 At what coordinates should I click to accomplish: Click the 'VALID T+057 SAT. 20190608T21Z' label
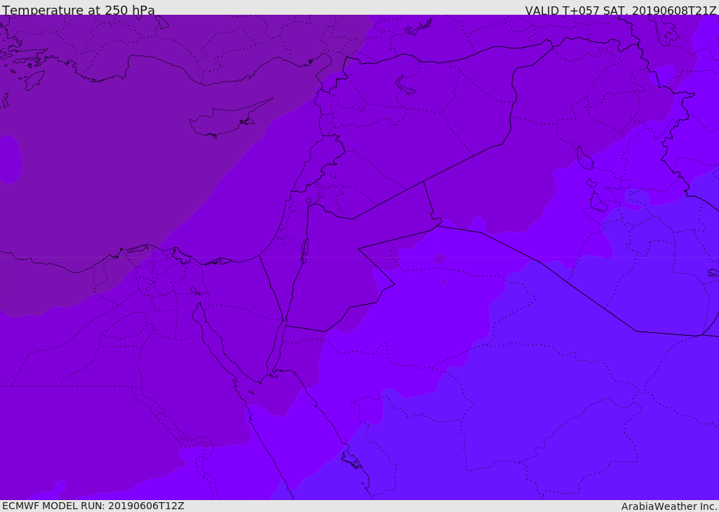click(x=621, y=10)
